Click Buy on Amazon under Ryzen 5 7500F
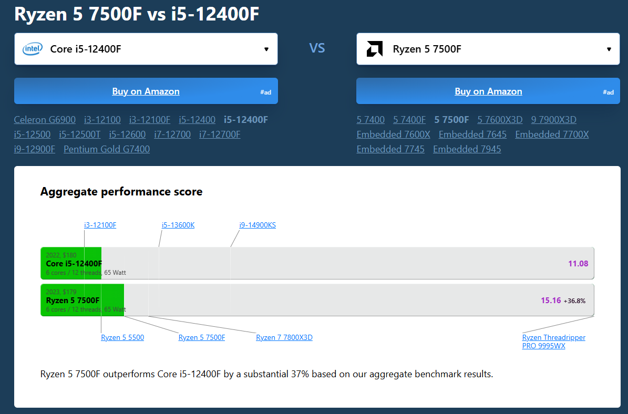The height and width of the screenshot is (414, 628). (x=488, y=91)
